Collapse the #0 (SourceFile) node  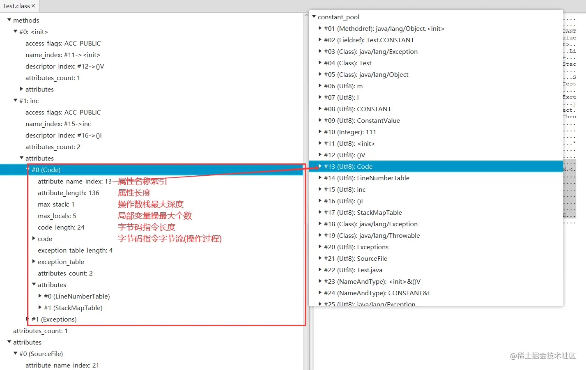(x=15, y=353)
